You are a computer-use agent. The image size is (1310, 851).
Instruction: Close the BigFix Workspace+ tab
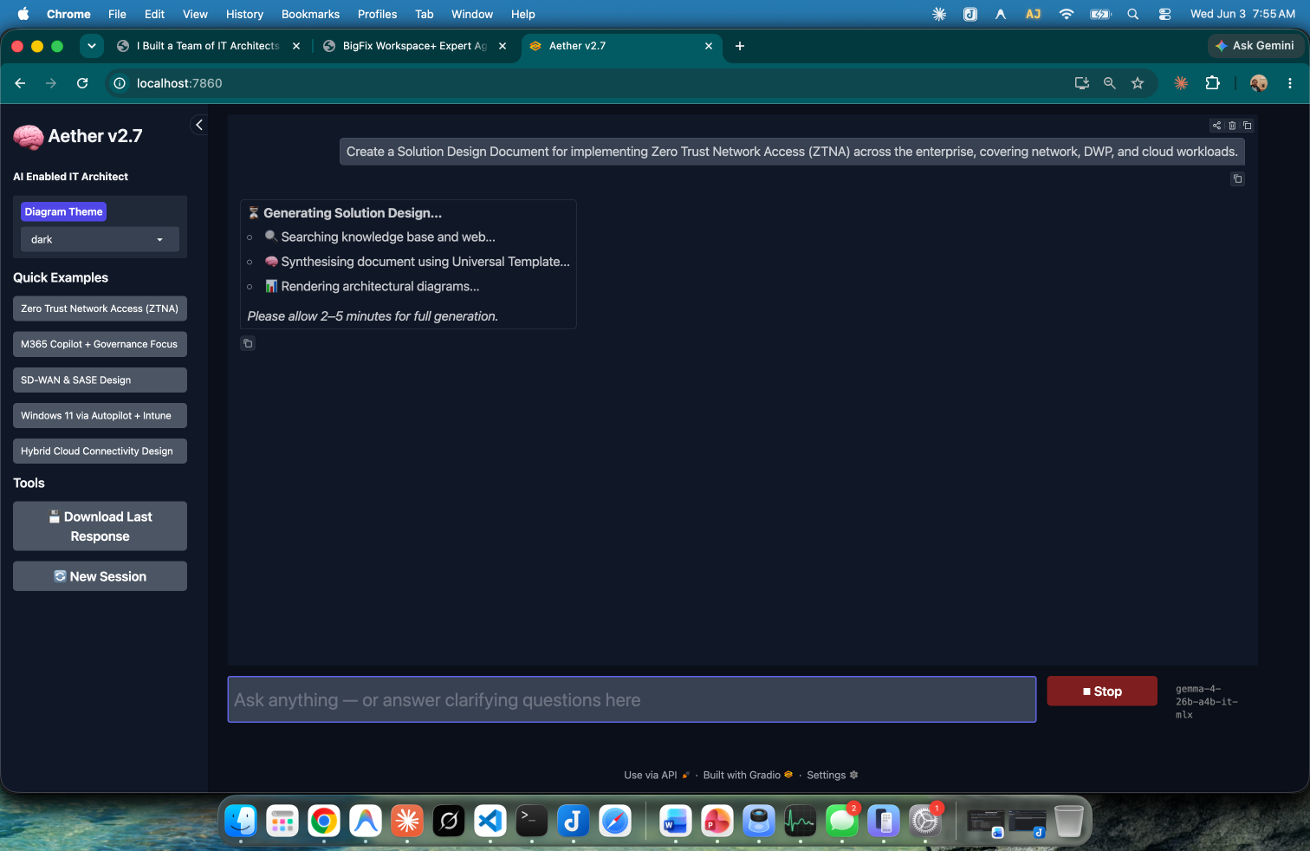503,46
